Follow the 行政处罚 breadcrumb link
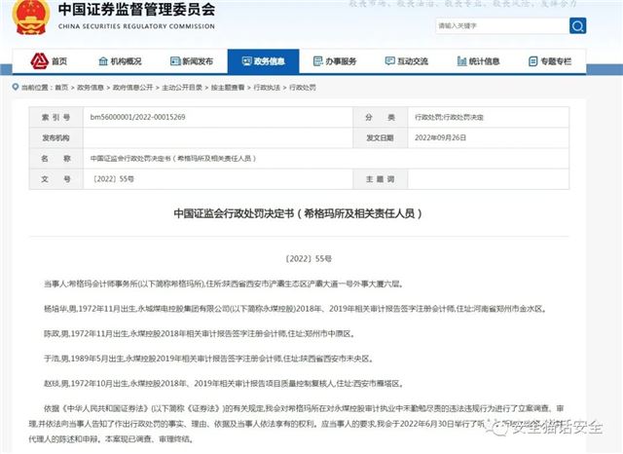Viewport: 623px width, 454px height. tap(303, 88)
